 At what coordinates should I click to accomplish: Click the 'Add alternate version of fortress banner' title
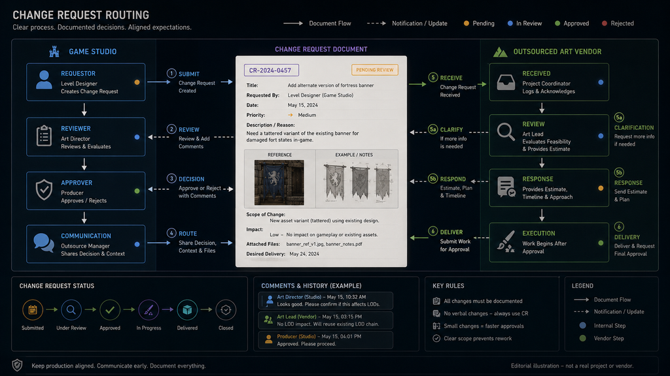330,86
